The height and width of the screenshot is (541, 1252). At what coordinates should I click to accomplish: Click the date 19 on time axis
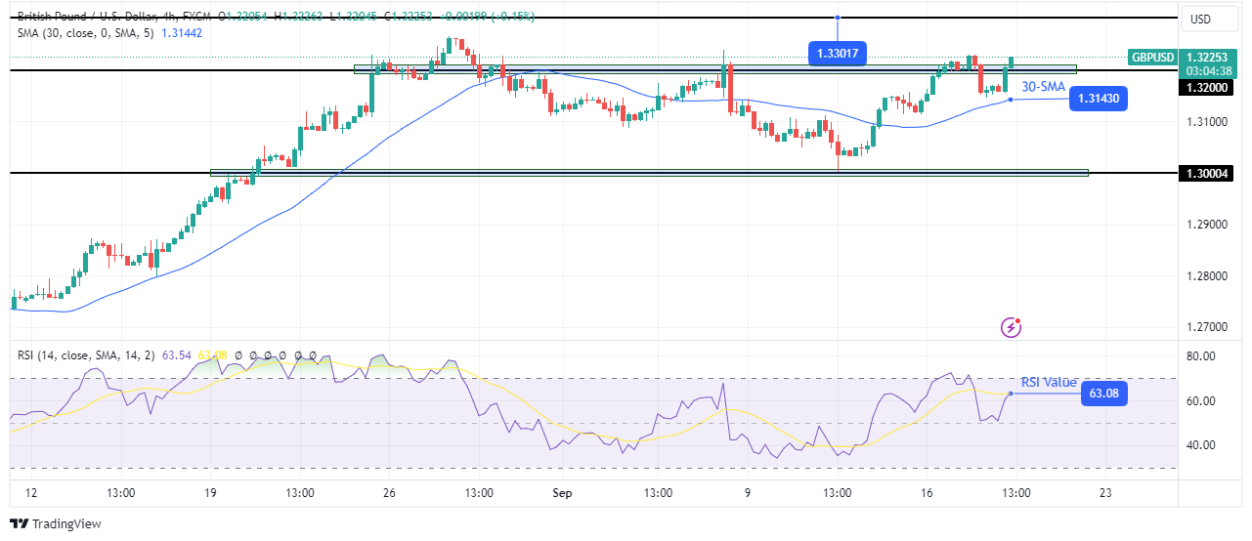(209, 492)
